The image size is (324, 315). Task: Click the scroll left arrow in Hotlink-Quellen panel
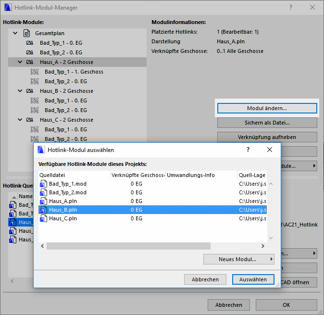pyautogui.click(x=12, y=281)
